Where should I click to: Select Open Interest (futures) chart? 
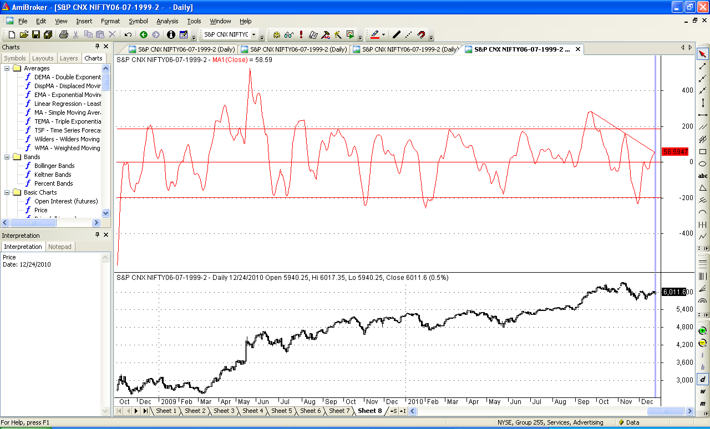click(66, 201)
